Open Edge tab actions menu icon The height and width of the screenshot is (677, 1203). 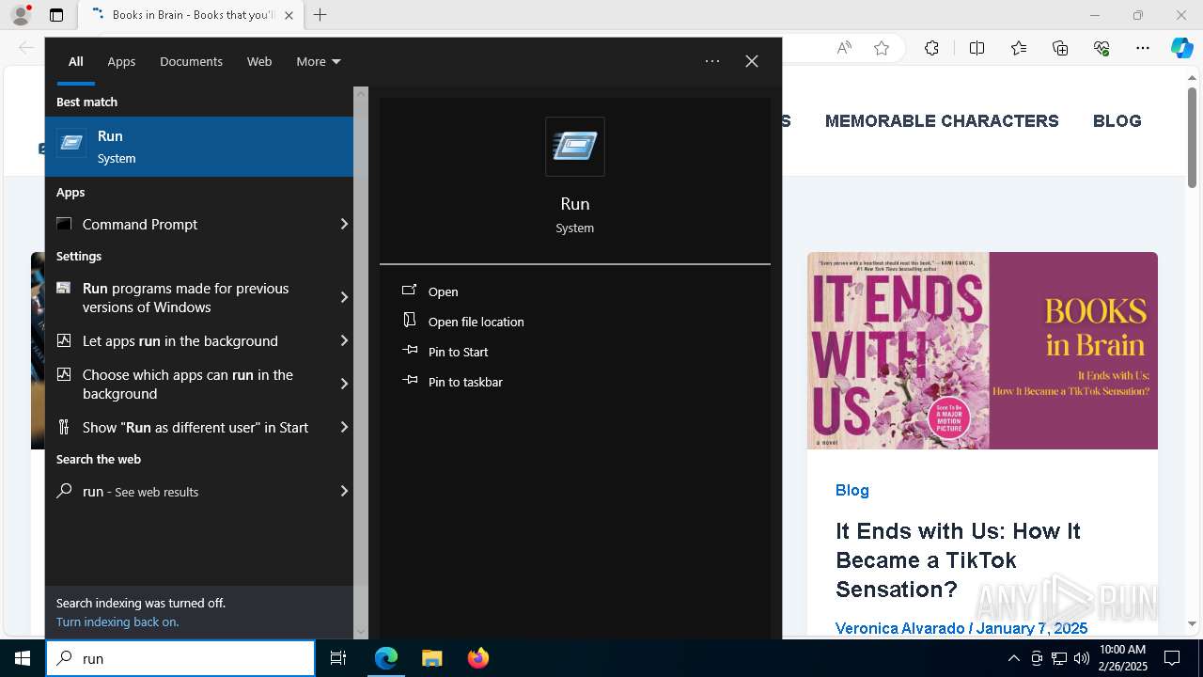pos(56,15)
